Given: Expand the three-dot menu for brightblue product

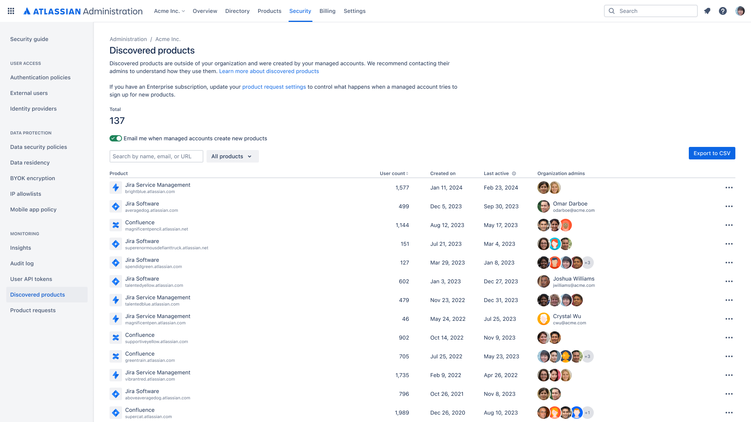Looking at the screenshot, I should coord(729,188).
